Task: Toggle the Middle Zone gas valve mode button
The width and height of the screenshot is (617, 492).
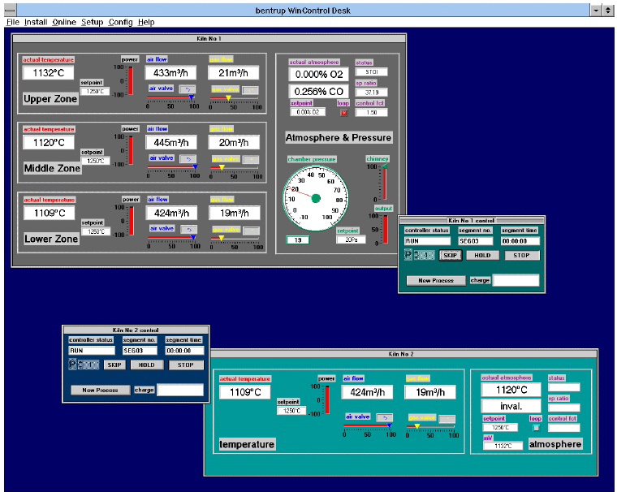Action: (x=251, y=160)
